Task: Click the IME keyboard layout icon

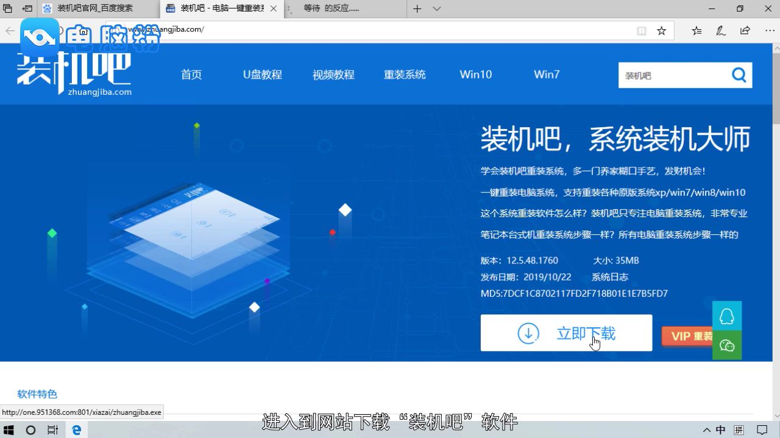Action: point(739,429)
